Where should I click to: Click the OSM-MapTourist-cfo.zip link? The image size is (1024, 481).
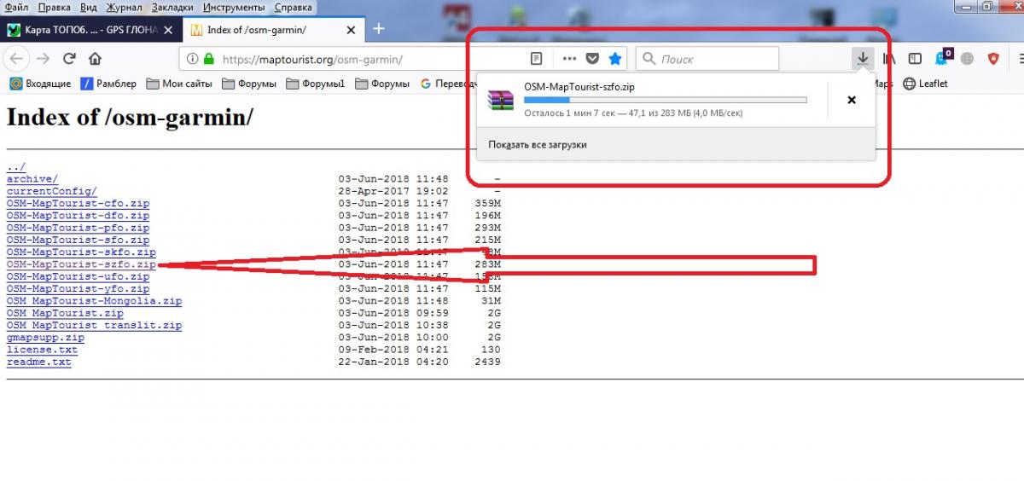[x=78, y=204]
